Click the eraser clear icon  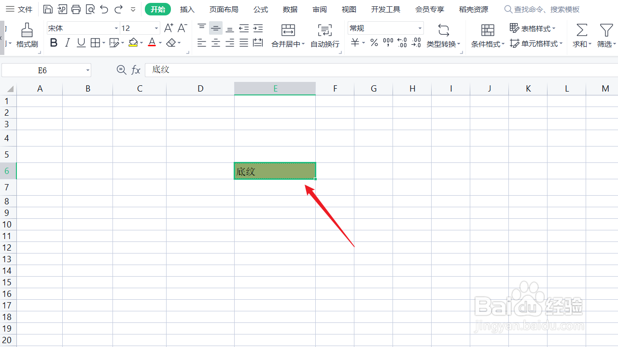click(171, 43)
